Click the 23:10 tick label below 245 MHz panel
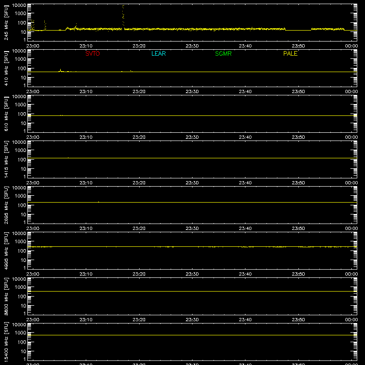365x365 pixels. (86, 46)
